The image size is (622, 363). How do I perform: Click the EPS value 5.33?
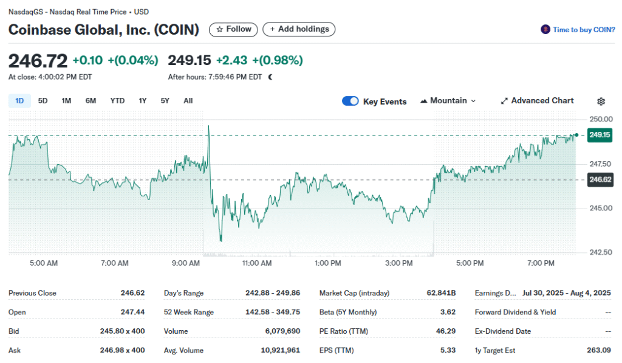pyautogui.click(x=448, y=350)
